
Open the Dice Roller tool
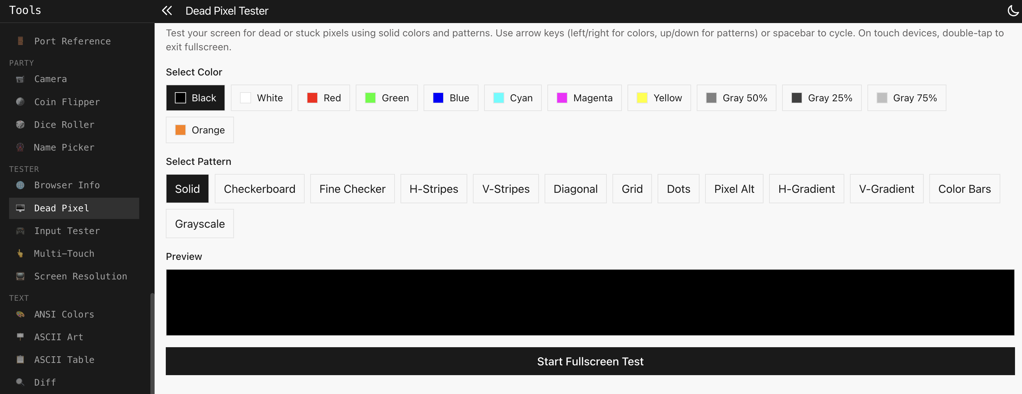64,124
